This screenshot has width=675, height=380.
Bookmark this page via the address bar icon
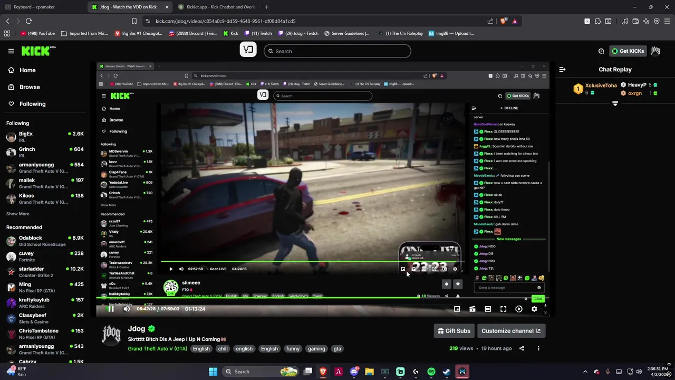(x=134, y=21)
